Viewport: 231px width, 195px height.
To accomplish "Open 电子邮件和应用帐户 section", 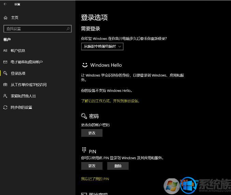I will click(x=27, y=62).
